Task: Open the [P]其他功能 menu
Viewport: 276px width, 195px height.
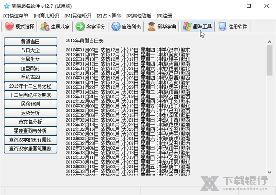Action: point(139,16)
